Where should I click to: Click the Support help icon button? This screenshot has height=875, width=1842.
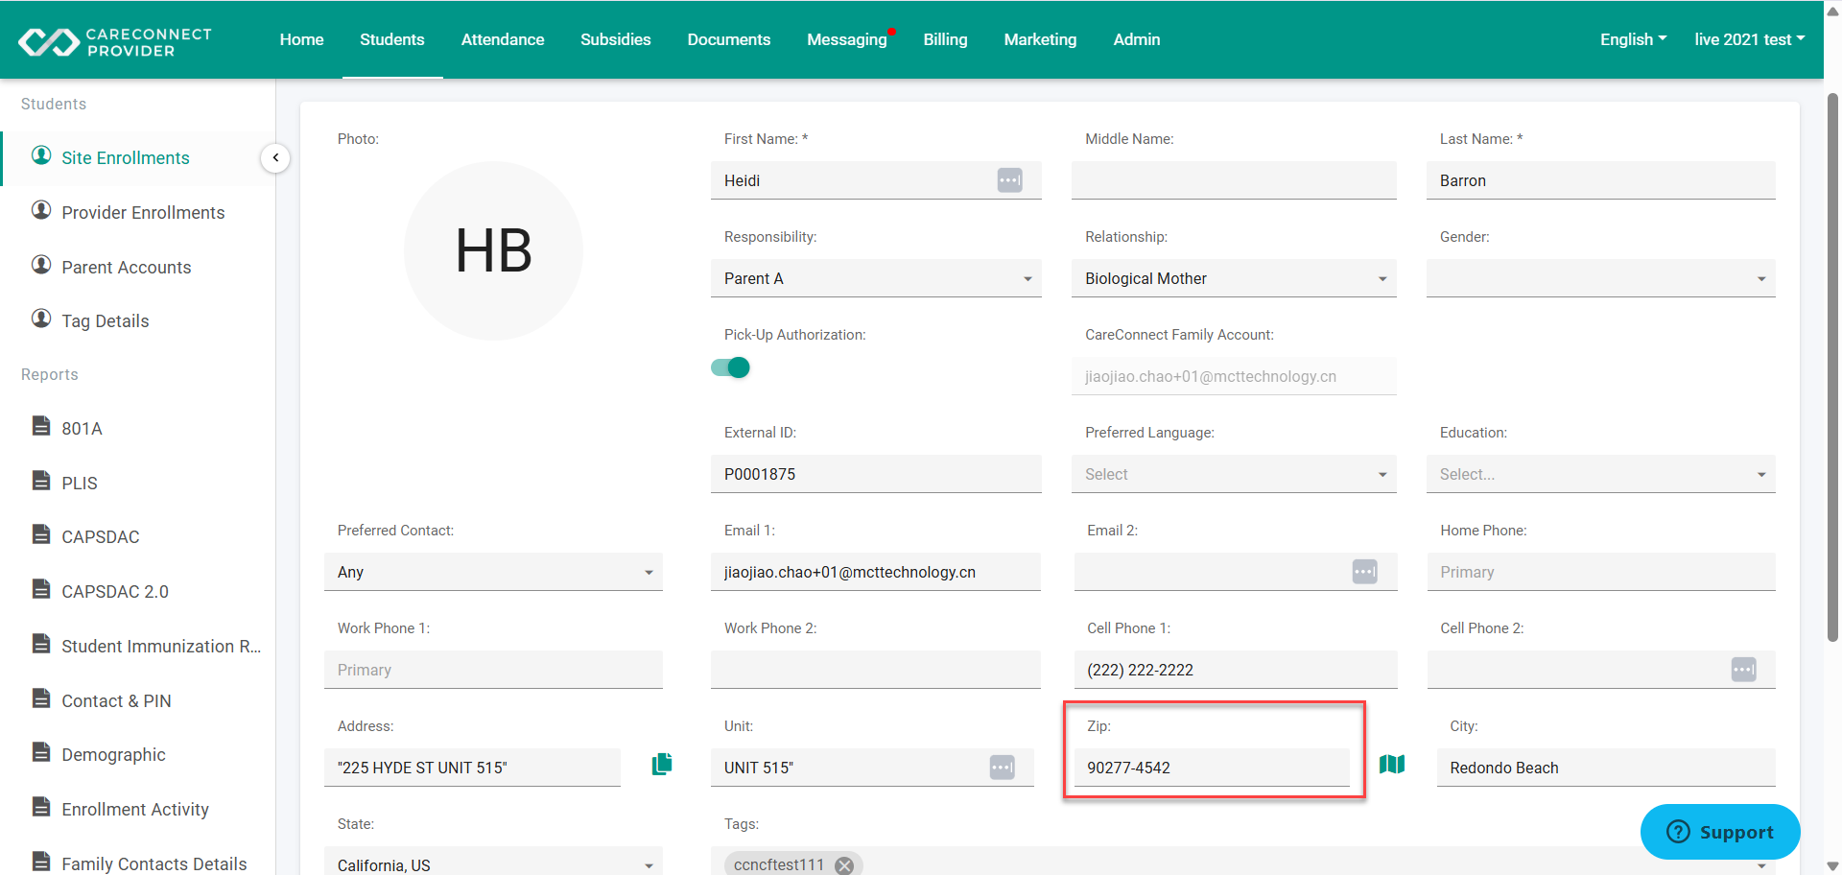(1720, 832)
